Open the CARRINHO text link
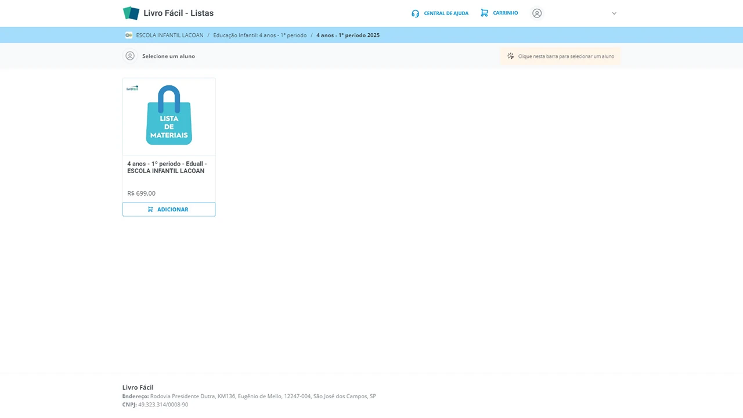The height and width of the screenshot is (418, 743). (x=505, y=13)
